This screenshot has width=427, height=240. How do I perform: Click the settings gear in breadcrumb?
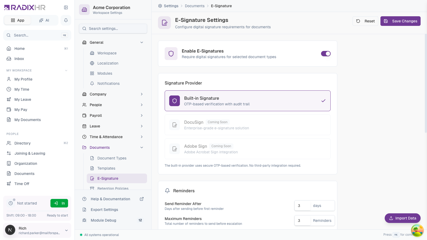pos(160,6)
